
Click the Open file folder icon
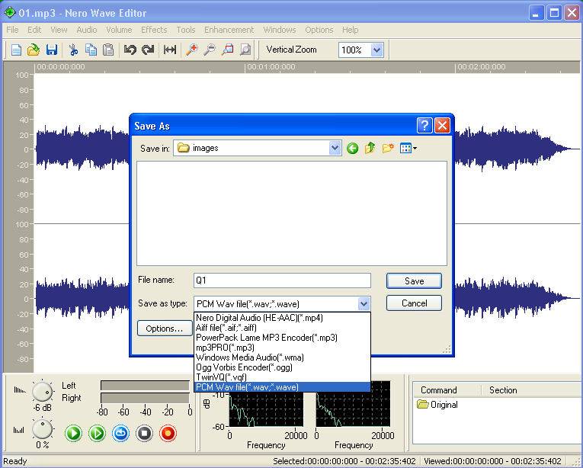click(x=34, y=50)
